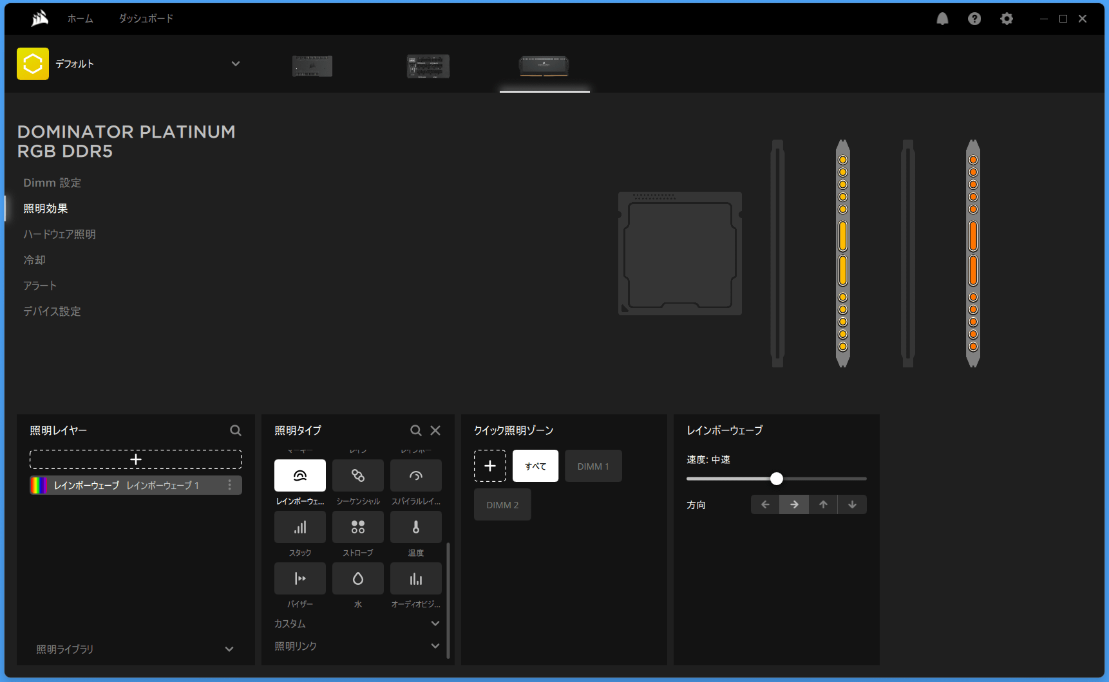
Task: Click the orange-lit DIMM module in preview
Action: pos(973,253)
